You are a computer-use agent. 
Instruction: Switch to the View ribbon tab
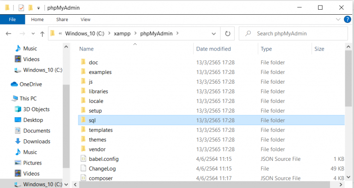tap(85, 20)
